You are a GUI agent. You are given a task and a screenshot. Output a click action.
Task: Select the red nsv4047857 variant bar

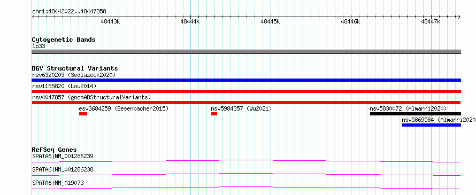click(246, 103)
